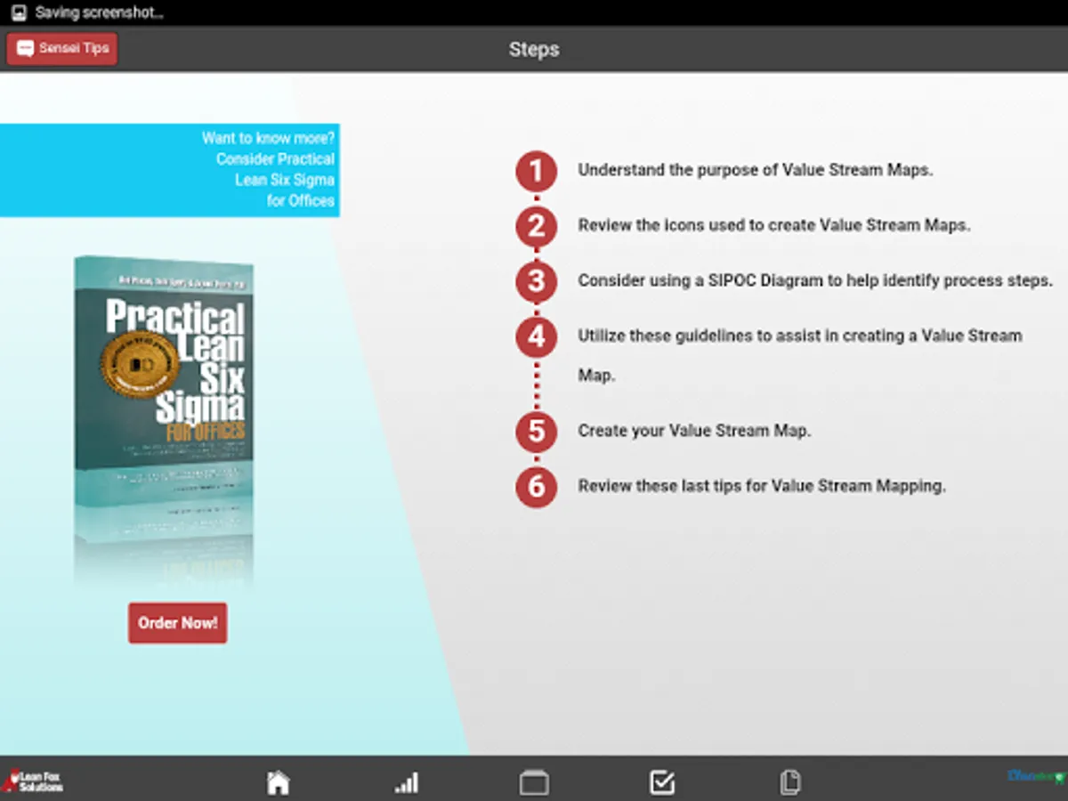Open the Sensei Tips button
The height and width of the screenshot is (801, 1068).
click(x=61, y=48)
